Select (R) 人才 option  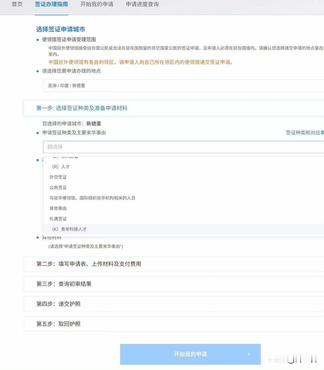pos(184,167)
